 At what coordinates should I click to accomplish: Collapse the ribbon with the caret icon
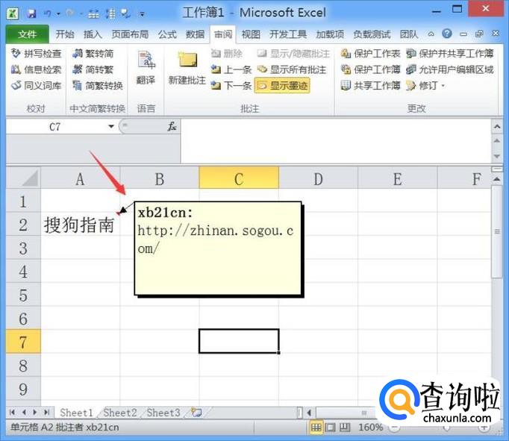431,34
